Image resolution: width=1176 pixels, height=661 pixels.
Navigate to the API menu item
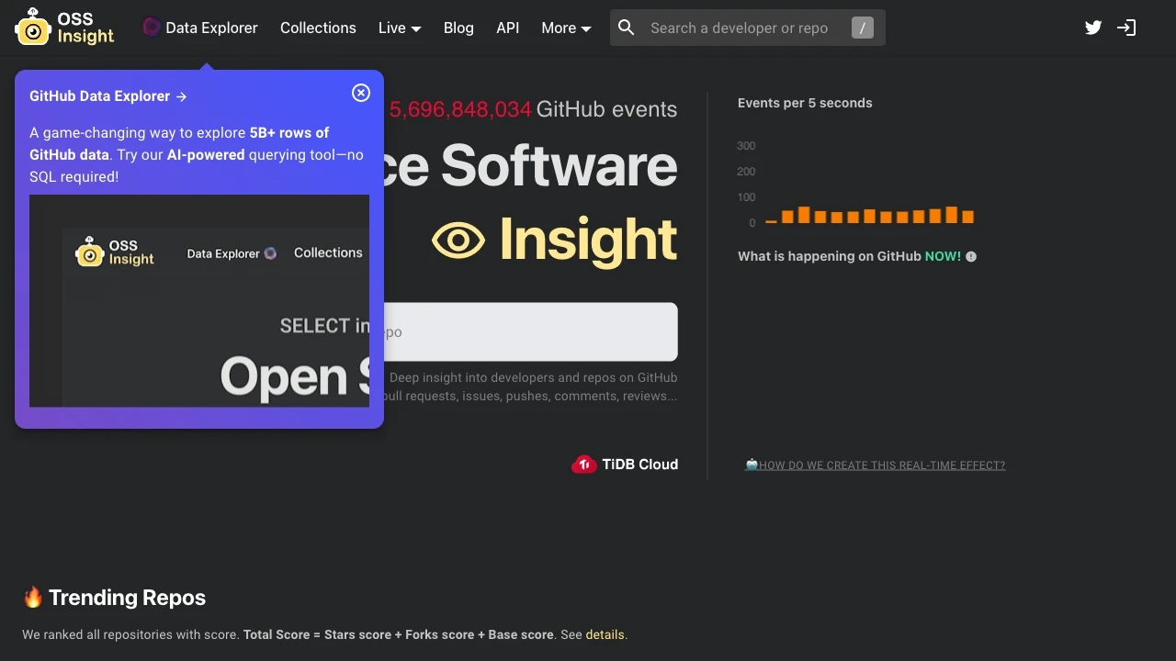(x=507, y=28)
